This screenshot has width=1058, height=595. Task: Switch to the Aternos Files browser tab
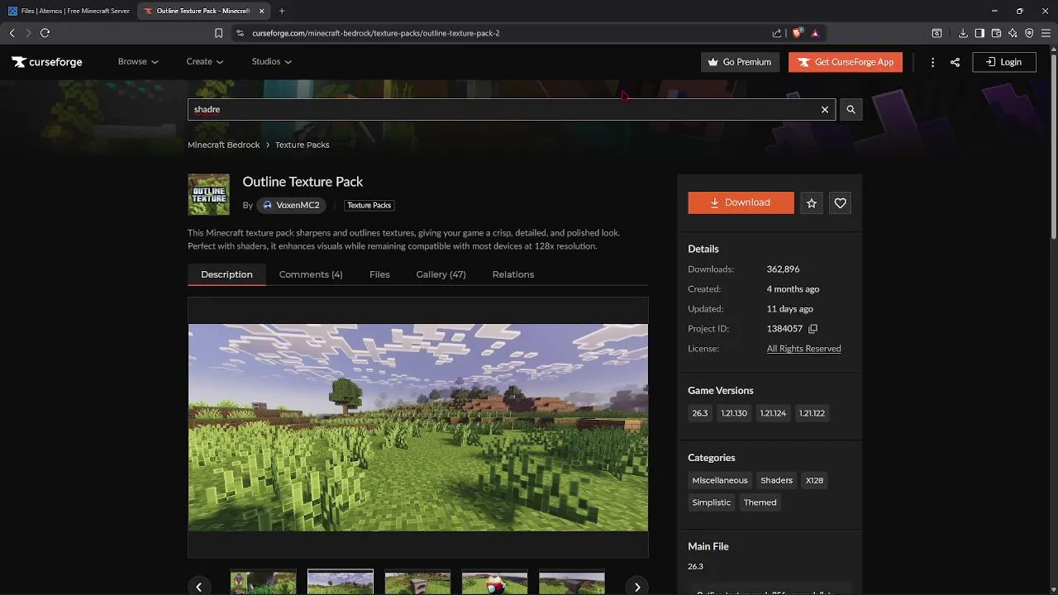[69, 11]
